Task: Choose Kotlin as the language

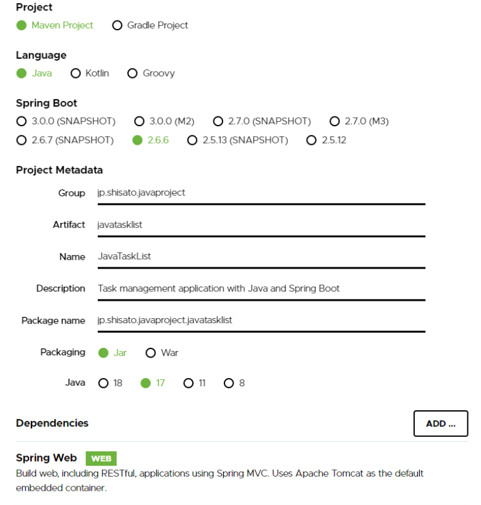Action: [74, 73]
